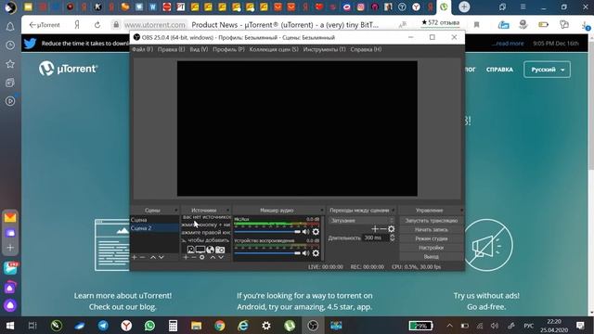Go back to µTorrent in the browser
The width and height of the screenshot is (594, 334).
click(45, 25)
